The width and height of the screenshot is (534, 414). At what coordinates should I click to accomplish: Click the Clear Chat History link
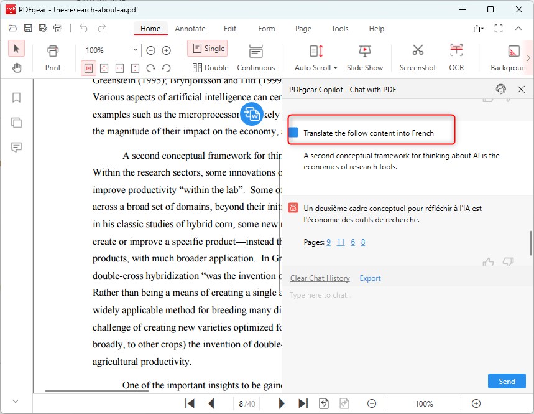tap(320, 278)
